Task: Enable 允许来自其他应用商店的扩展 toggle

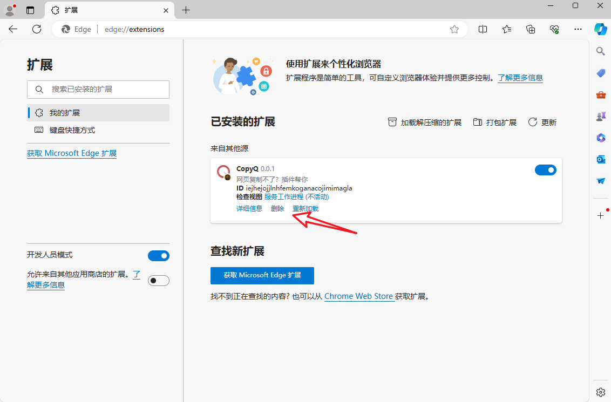Action: [159, 281]
